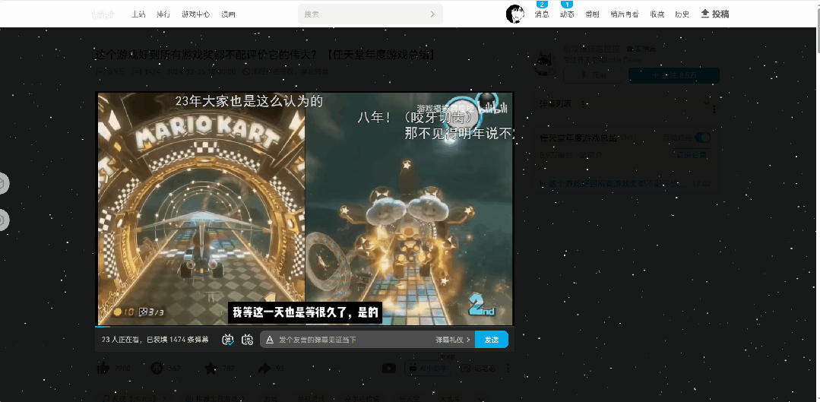Open the 收藏 favorites link
The width and height of the screenshot is (820, 402).
(x=657, y=14)
